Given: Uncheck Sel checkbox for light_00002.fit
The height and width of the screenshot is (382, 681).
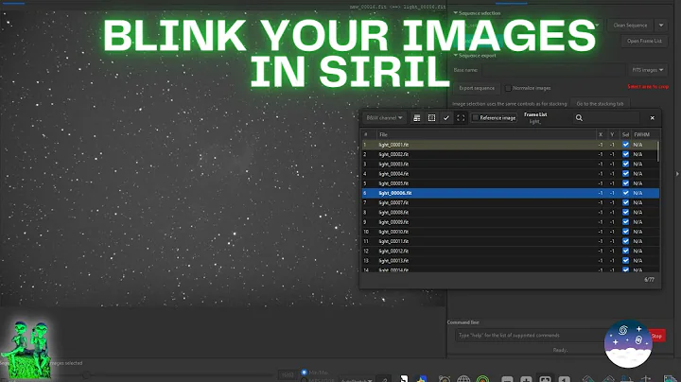Looking at the screenshot, I should [x=625, y=154].
